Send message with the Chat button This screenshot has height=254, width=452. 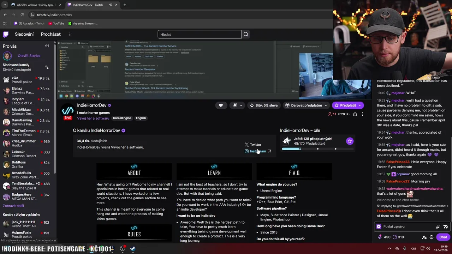(443, 237)
